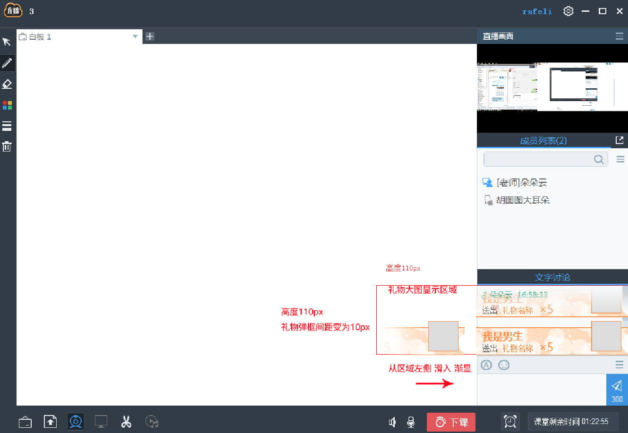
Task: Clear whiteboard with trash icon
Action: click(7, 146)
